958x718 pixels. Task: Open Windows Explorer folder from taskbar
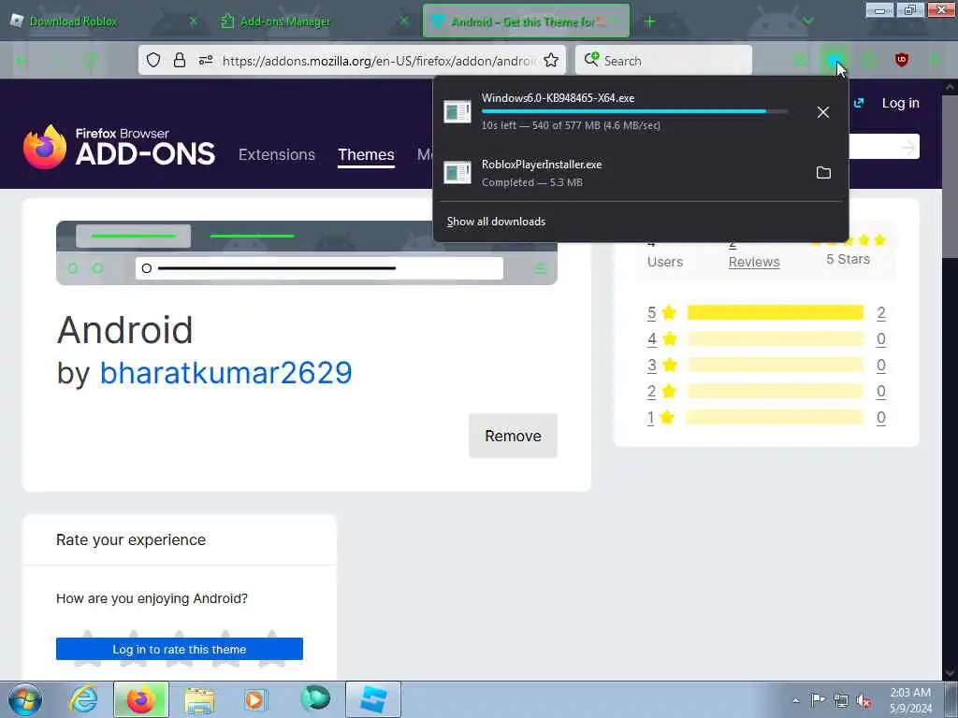[199, 701]
